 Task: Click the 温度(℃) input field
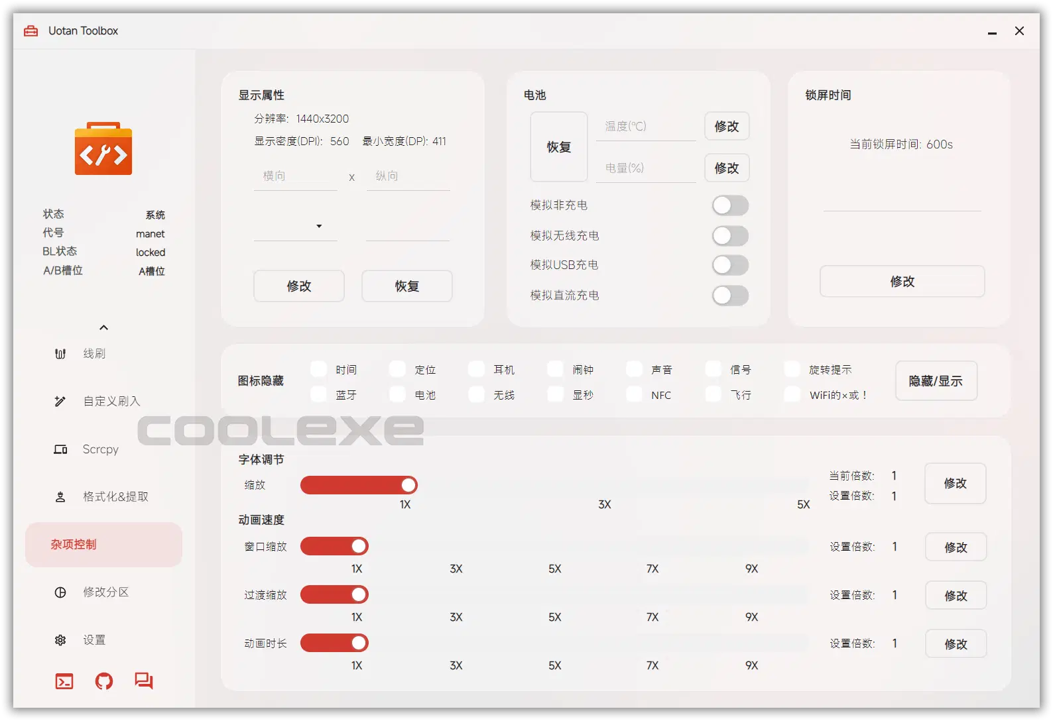[x=646, y=127]
